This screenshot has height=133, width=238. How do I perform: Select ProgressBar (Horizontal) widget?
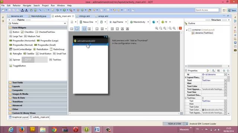[x=22, y=41]
